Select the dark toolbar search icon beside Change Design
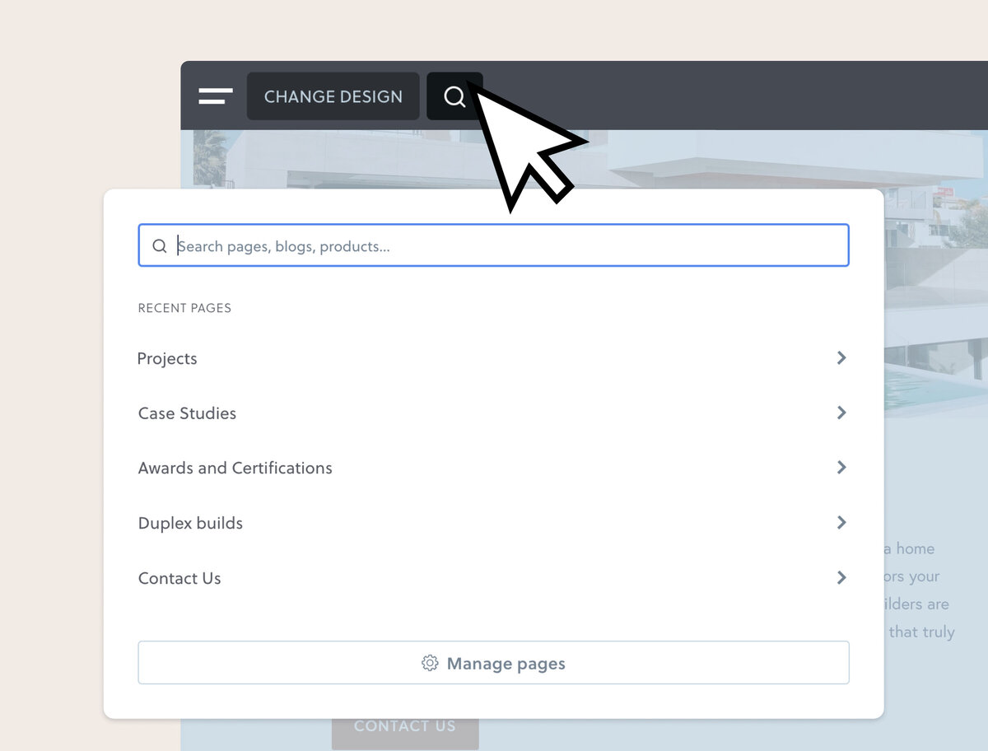The width and height of the screenshot is (988, 751). point(454,96)
